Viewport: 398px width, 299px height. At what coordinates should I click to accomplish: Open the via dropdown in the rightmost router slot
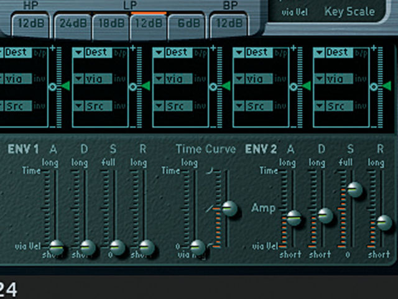333,79
